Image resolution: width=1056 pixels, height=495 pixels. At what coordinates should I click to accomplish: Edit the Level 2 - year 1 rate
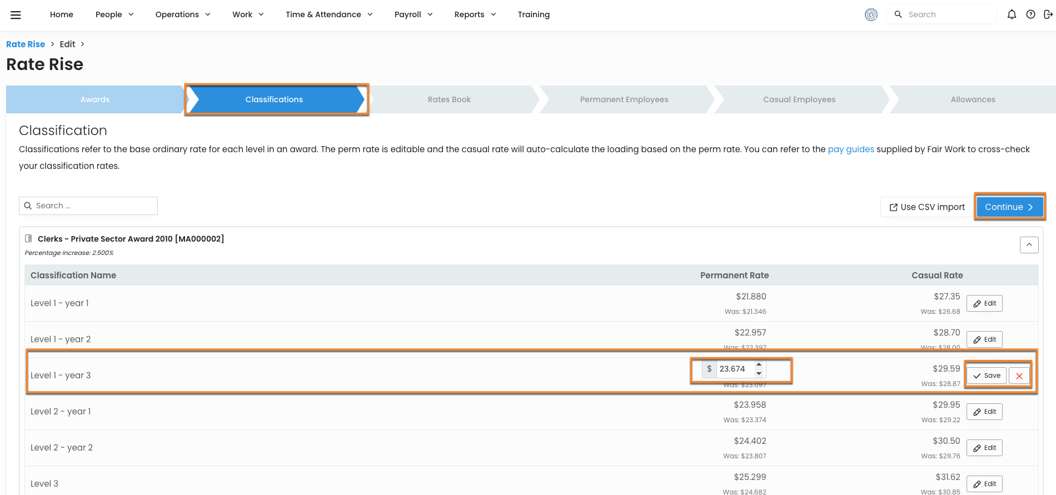click(x=984, y=412)
